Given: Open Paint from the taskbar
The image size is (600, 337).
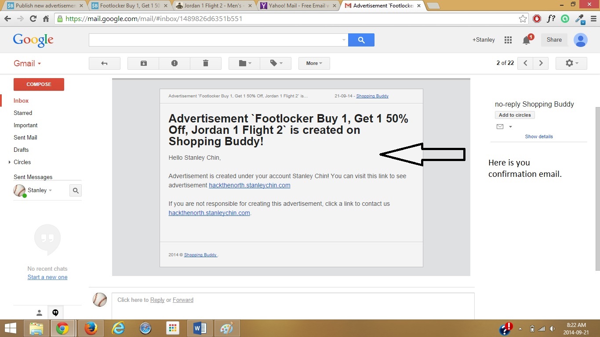Looking at the screenshot, I should coord(227,328).
